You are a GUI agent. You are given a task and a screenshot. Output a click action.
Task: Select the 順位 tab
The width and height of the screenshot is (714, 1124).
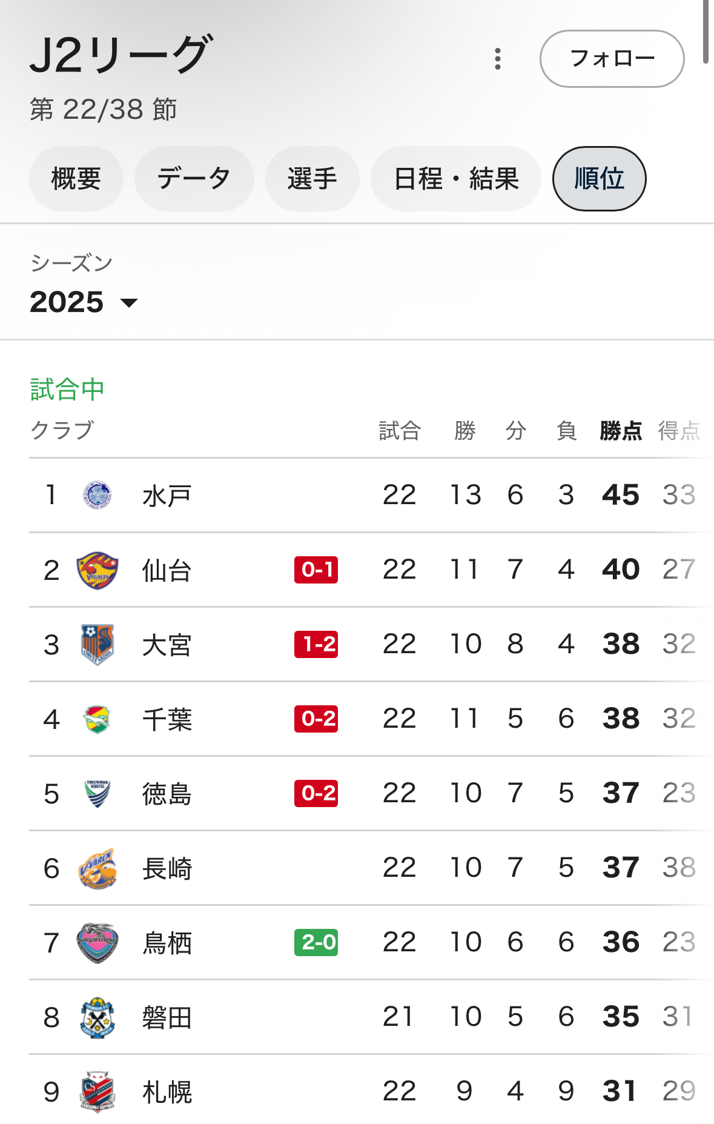[x=599, y=179]
